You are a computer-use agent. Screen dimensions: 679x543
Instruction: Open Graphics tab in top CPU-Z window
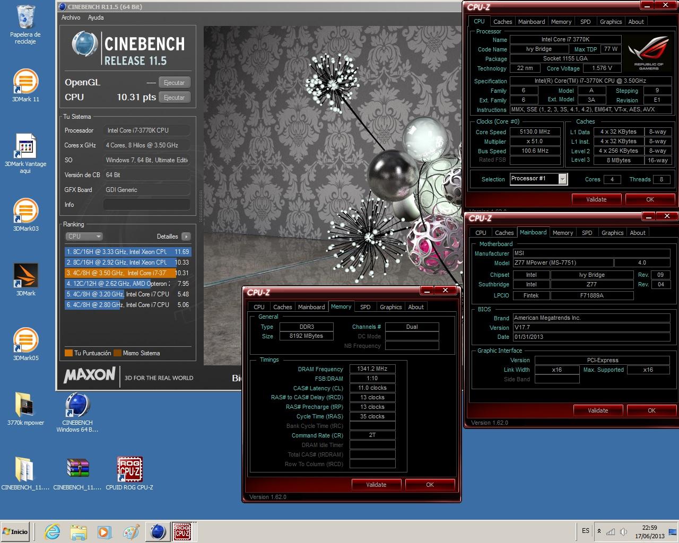(x=611, y=22)
